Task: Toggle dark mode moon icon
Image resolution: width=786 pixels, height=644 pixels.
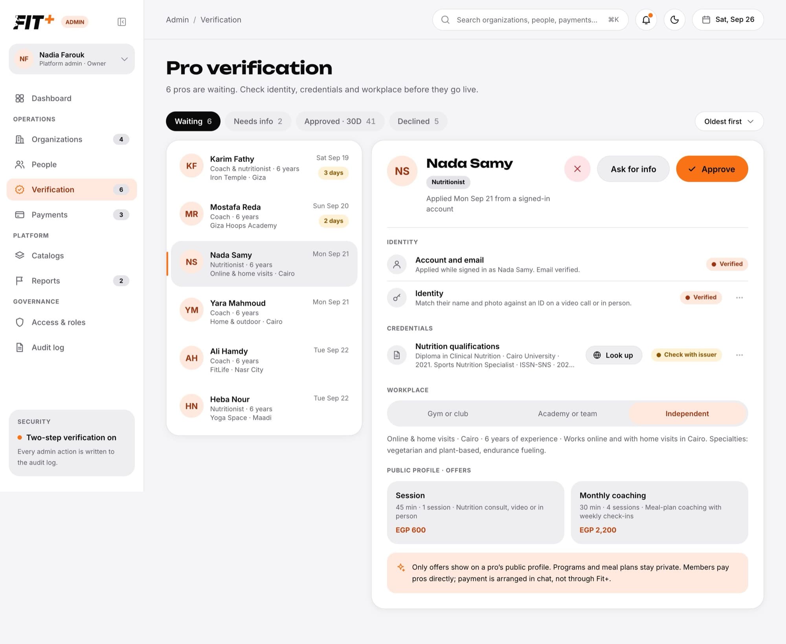Action: [x=674, y=20]
